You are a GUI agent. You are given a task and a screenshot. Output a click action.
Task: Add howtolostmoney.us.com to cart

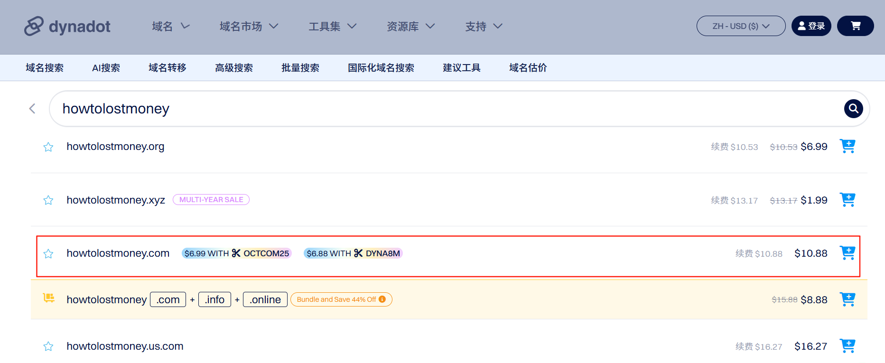(847, 346)
